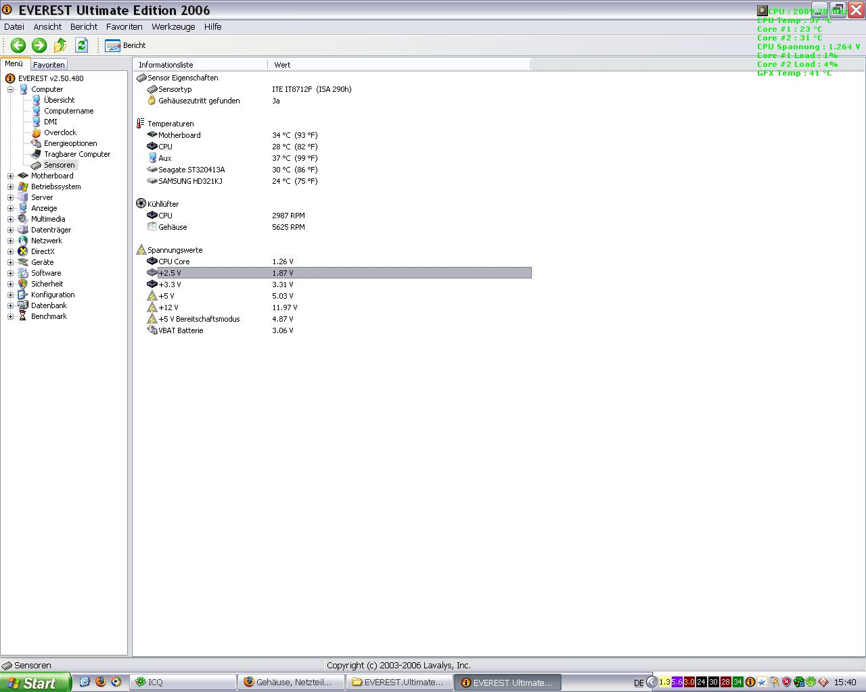Open the Bericht report toolbar button
The height and width of the screenshot is (692, 866).
(x=126, y=45)
